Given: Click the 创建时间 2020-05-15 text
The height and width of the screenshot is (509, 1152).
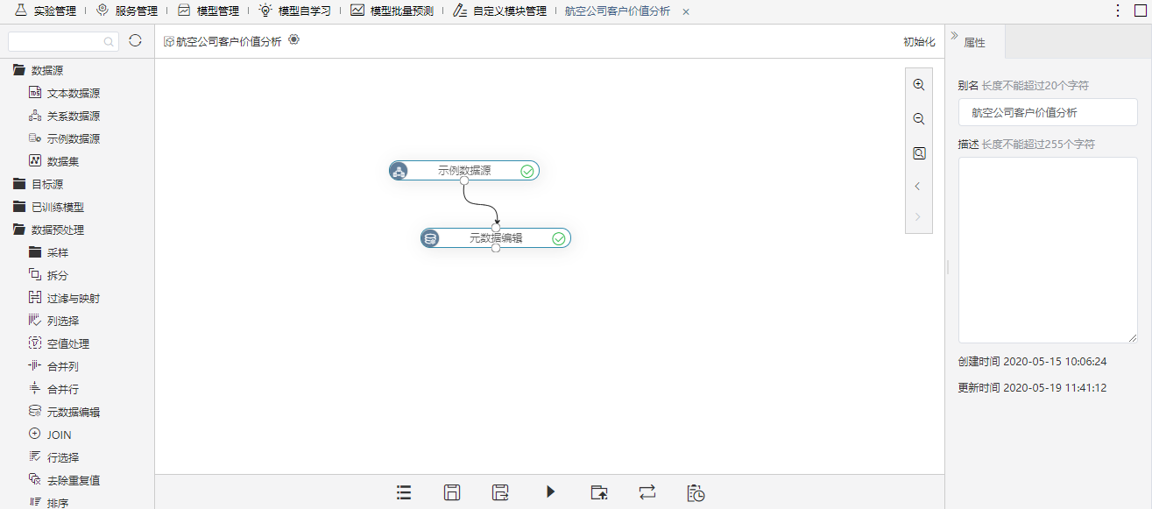Looking at the screenshot, I should 1032,361.
